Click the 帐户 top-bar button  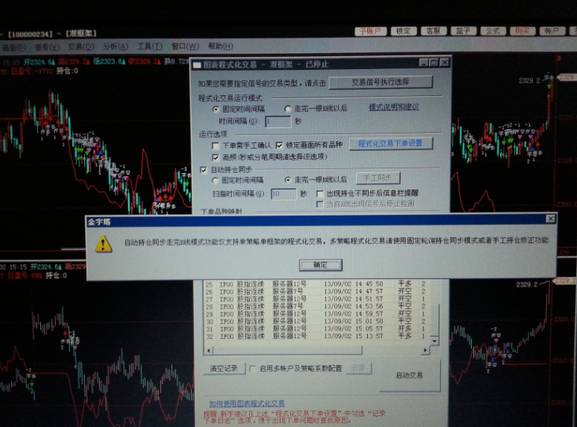tap(552, 31)
